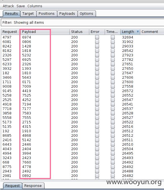This screenshot has width=164, height=190.
Task: Select length value 26522
Action: (128, 122)
